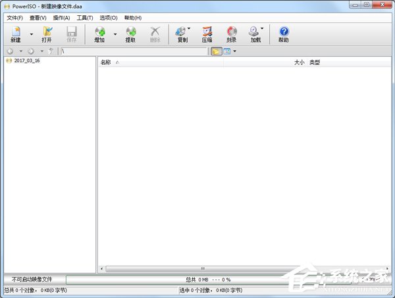Click the 复制 (Copy) toolbar icon
395x298 pixels.
coord(181,34)
